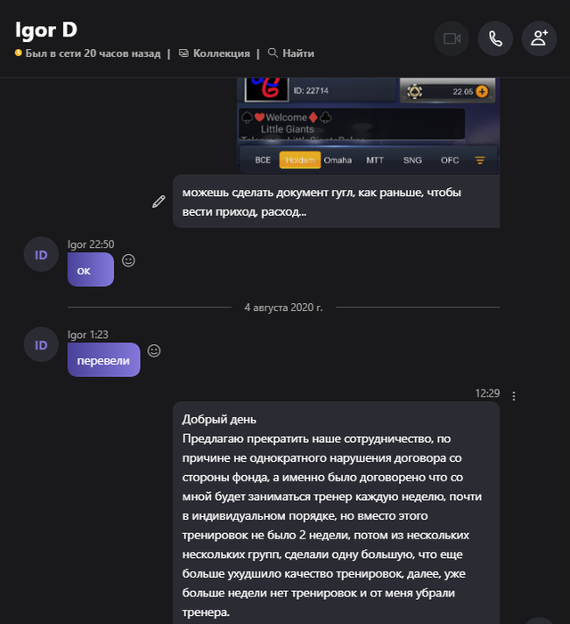Select the Omaha tab in the screenshot
Image resolution: width=570 pixels, height=624 pixels.
[338, 160]
